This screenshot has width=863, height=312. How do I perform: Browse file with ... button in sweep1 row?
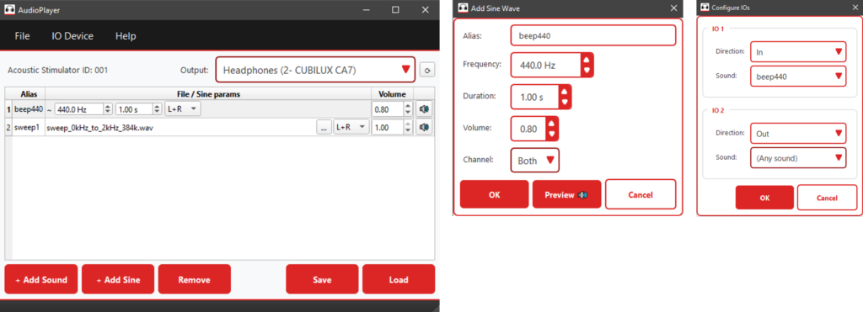coord(324,127)
